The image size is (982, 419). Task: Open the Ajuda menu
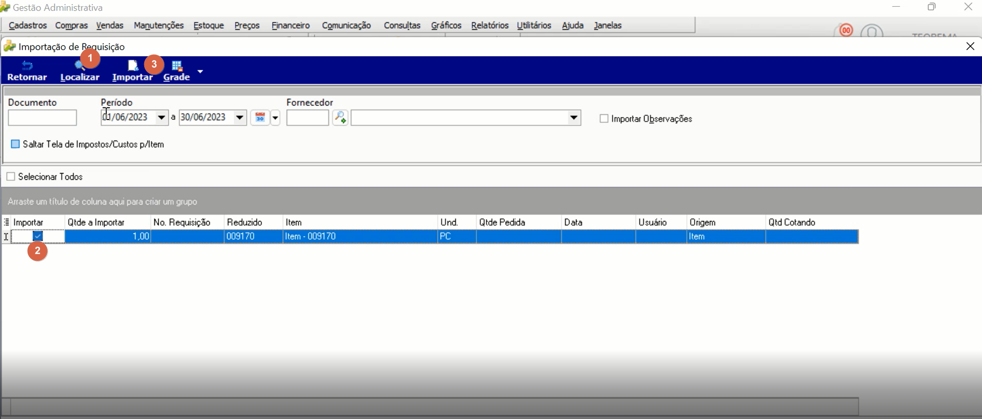572,25
